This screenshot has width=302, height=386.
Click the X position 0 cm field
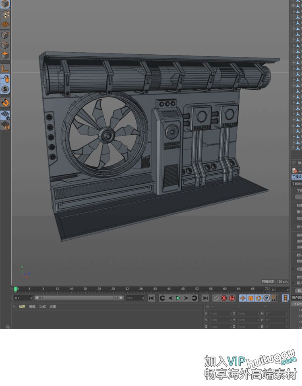[218, 314]
